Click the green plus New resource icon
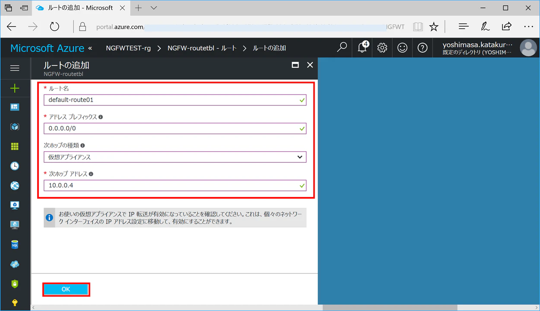Screen dimensions: 540x311 [x=15, y=88]
